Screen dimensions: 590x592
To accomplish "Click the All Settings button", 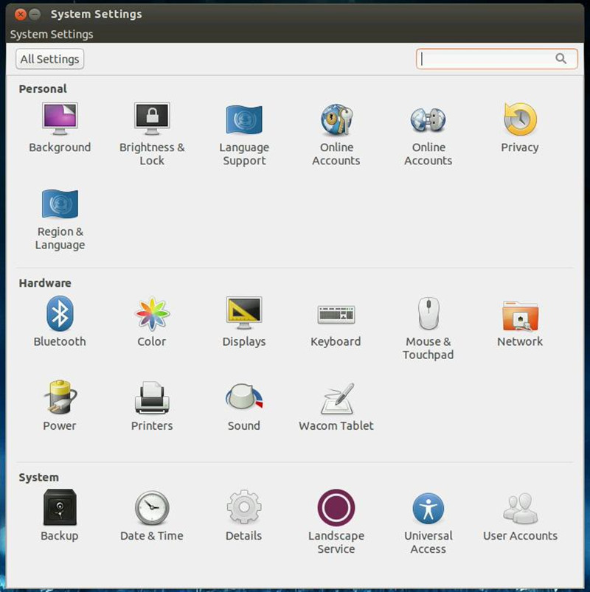I will point(50,59).
